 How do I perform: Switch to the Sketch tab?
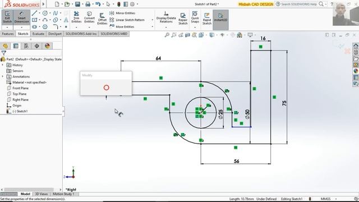(x=23, y=34)
